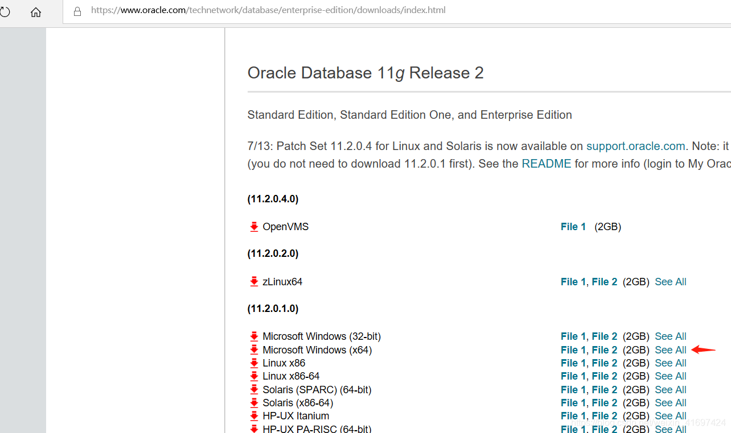Click the Linux x86-64 platform name
Image resolution: width=731 pixels, height=433 pixels.
coord(291,376)
